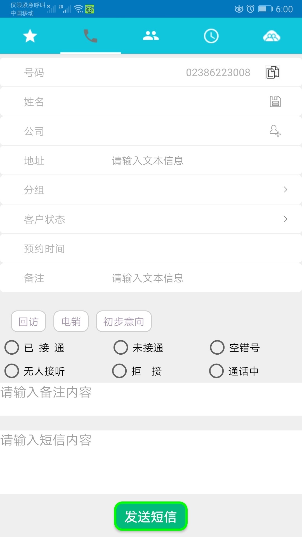302x537 pixels.
Task: Mark call as 无人接听
Action: tap(12, 371)
